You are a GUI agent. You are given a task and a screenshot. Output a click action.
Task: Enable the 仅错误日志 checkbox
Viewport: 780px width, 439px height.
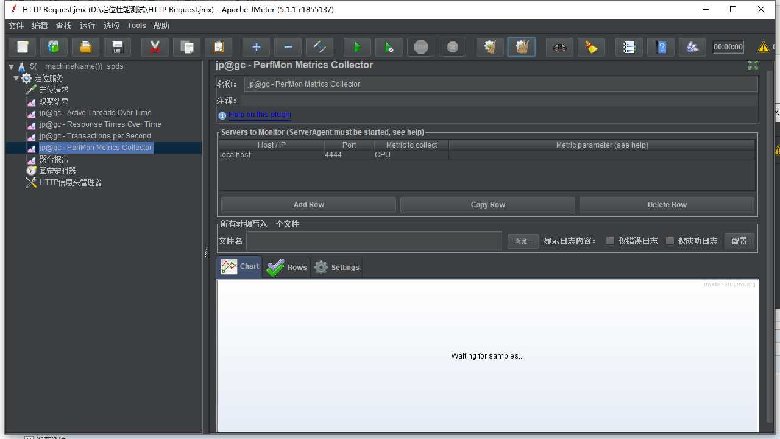point(610,241)
